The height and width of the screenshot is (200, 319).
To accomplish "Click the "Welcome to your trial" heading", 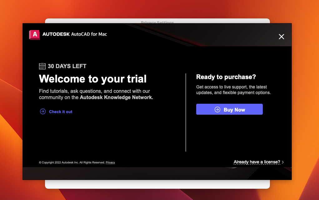I will point(92,79).
